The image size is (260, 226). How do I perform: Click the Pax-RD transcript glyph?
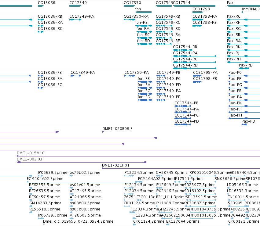tap(244, 68)
